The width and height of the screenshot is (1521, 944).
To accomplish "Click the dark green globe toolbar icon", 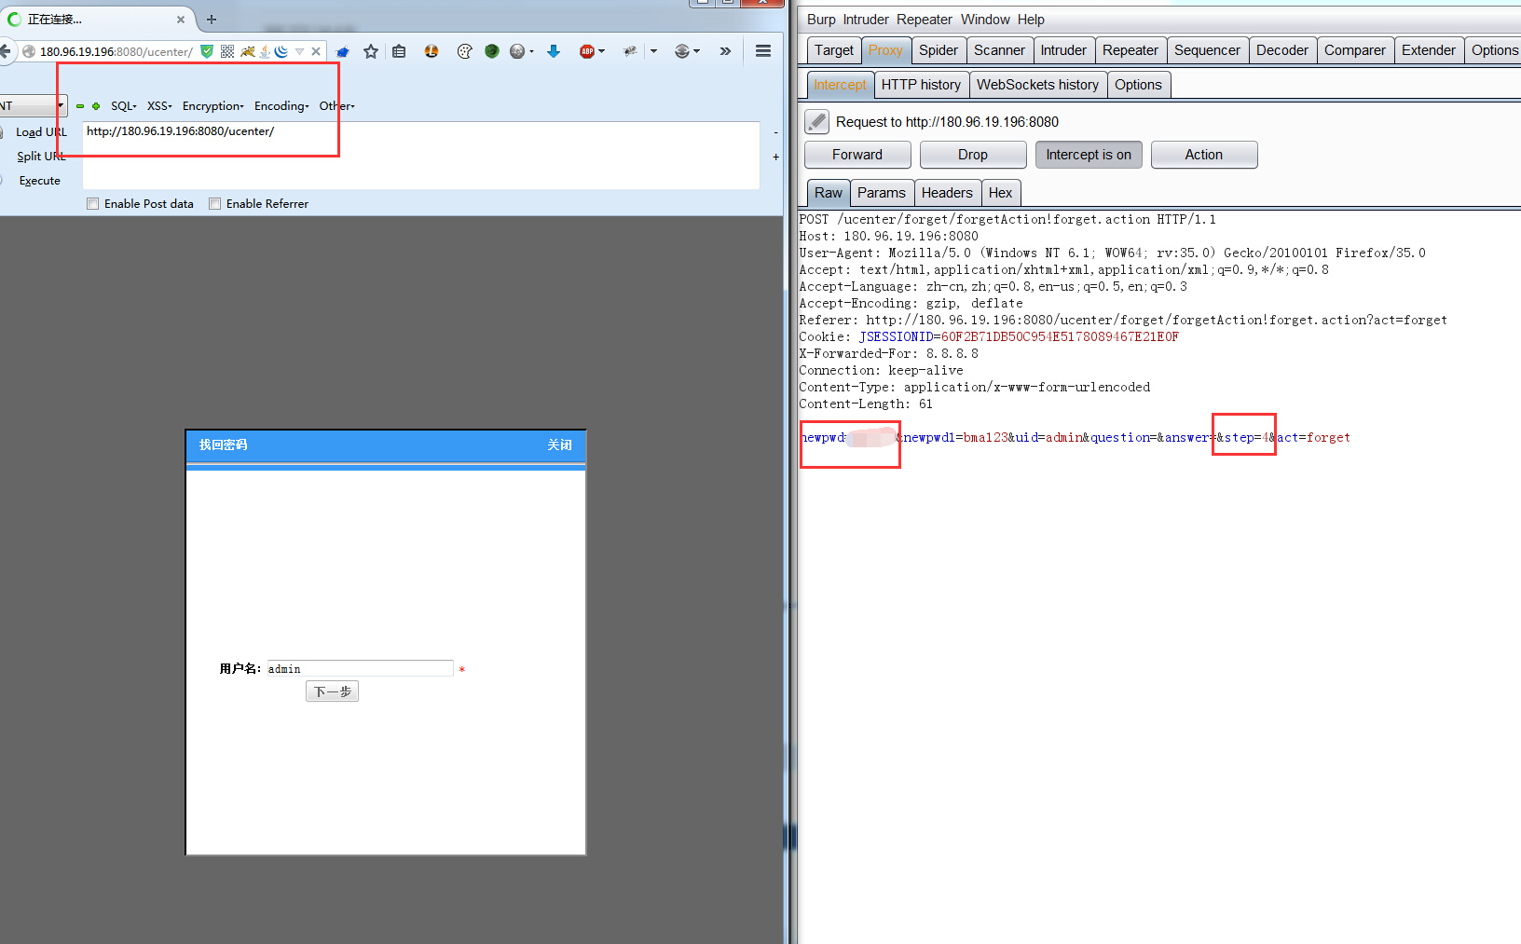I will (x=491, y=51).
